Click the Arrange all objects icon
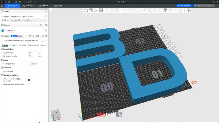Image resolution: width=219 pixels, height=123 pixels. point(101,10)
